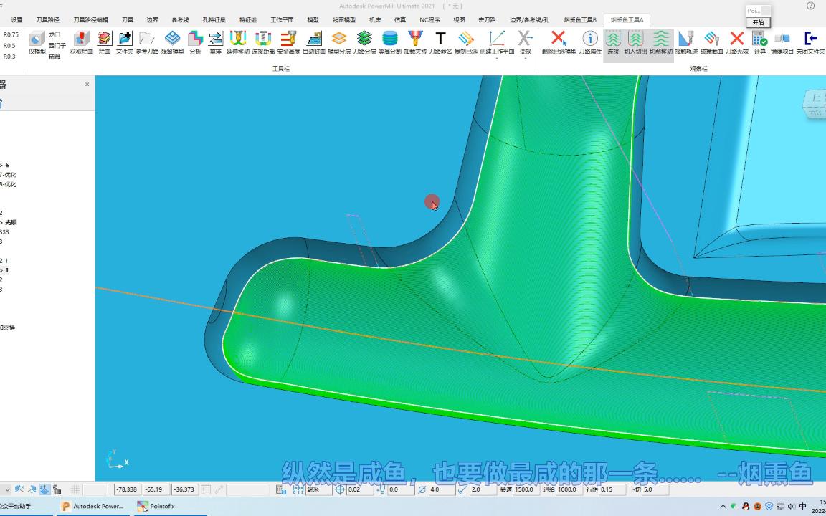Image resolution: width=826 pixels, height=516 pixels.
Task: Open the NC程序 ribbon tab
Action: (429, 20)
